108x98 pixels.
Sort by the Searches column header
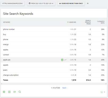72,22
